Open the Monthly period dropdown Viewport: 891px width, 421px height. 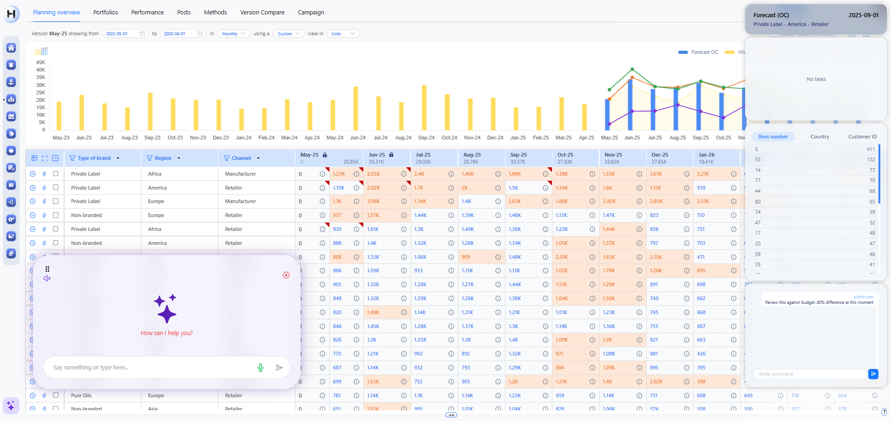pos(234,34)
